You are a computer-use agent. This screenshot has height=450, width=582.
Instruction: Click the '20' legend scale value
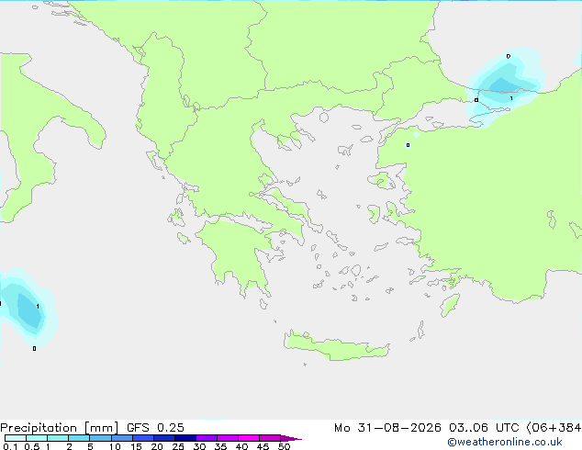coord(157,446)
